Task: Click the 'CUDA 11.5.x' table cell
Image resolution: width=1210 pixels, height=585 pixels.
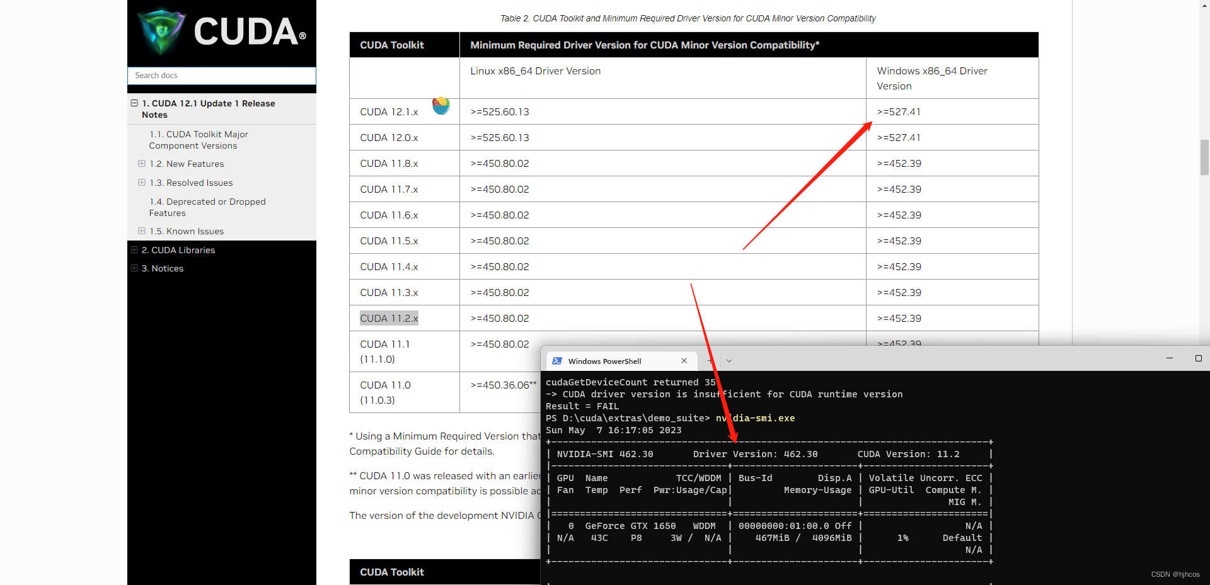Action: (x=405, y=241)
